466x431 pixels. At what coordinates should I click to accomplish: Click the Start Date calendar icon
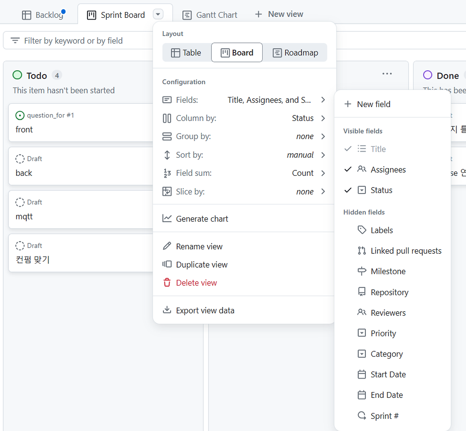(362, 374)
